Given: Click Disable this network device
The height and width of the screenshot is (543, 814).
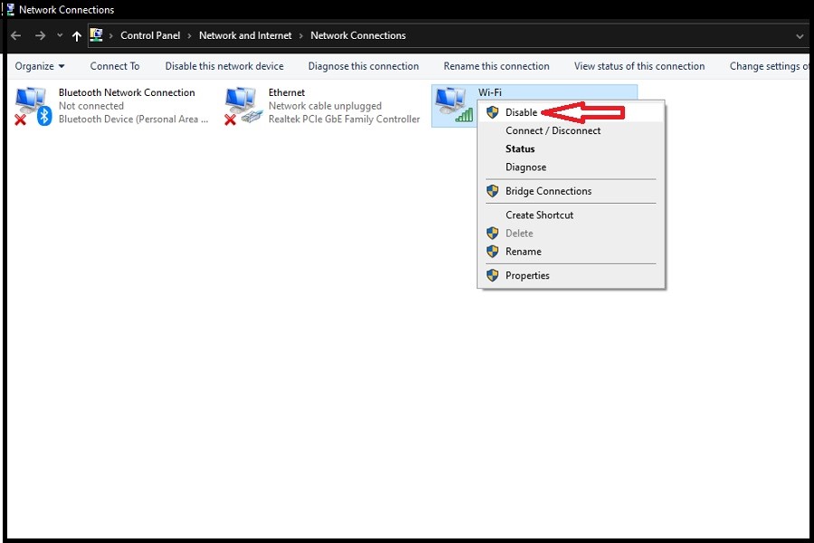Looking at the screenshot, I should [x=224, y=66].
